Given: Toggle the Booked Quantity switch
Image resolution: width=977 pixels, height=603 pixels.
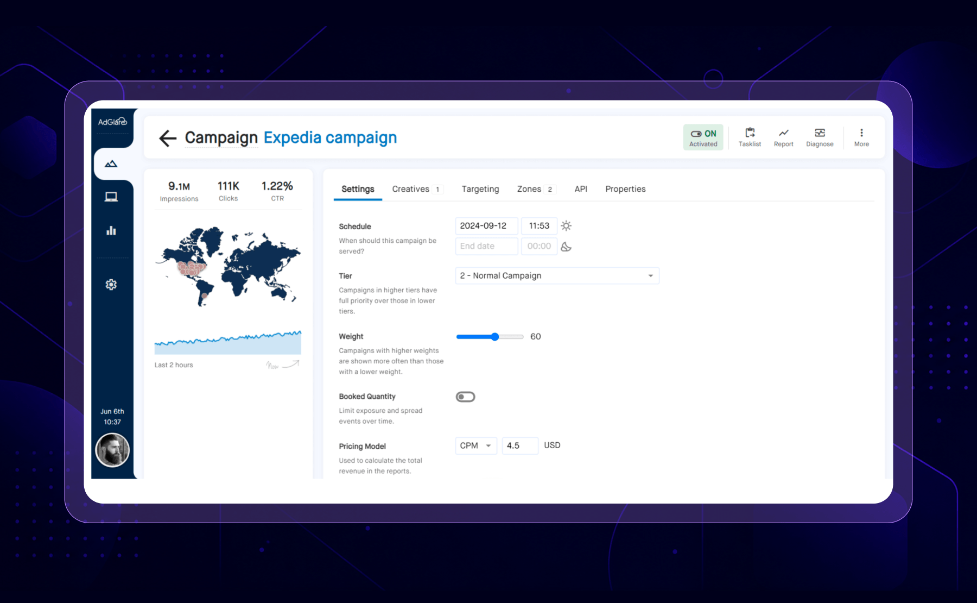Looking at the screenshot, I should (x=466, y=397).
